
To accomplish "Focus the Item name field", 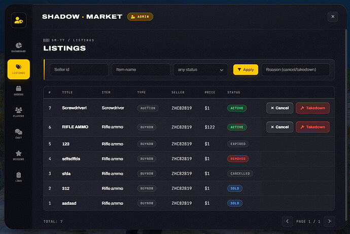I will [x=141, y=70].
